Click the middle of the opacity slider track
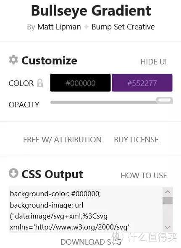Image resolution: width=181 pixels, height=248 pixels. tap(103, 102)
